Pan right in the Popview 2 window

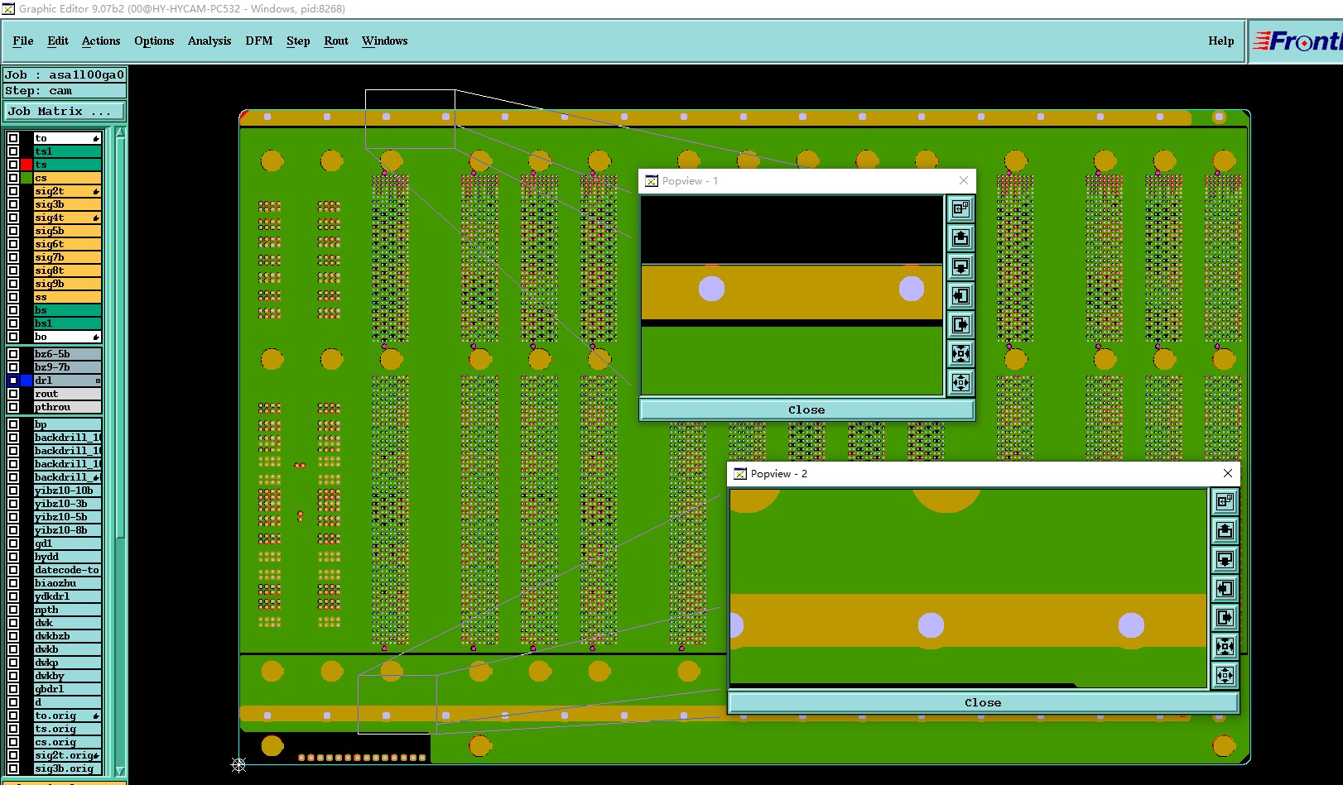1225,618
